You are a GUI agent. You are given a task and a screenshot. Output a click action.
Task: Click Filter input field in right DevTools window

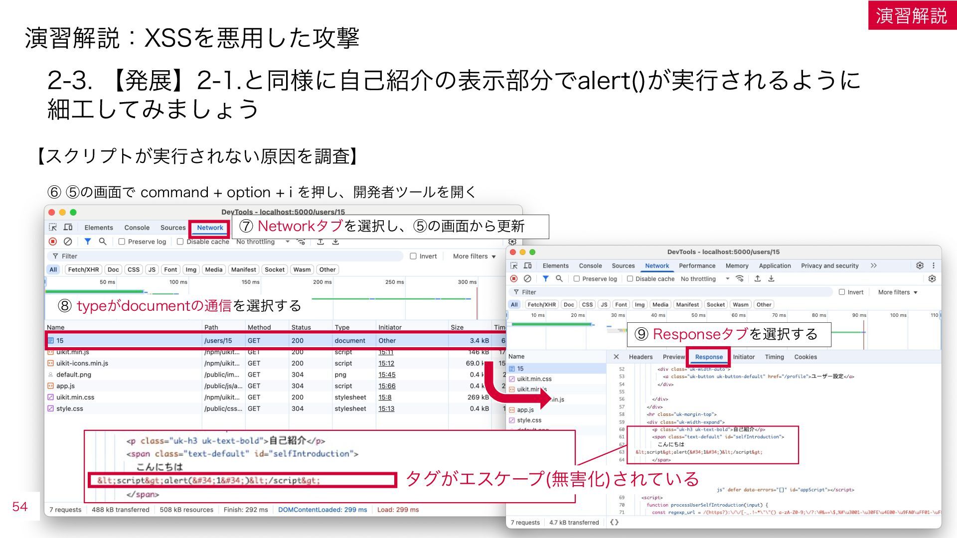click(x=671, y=292)
